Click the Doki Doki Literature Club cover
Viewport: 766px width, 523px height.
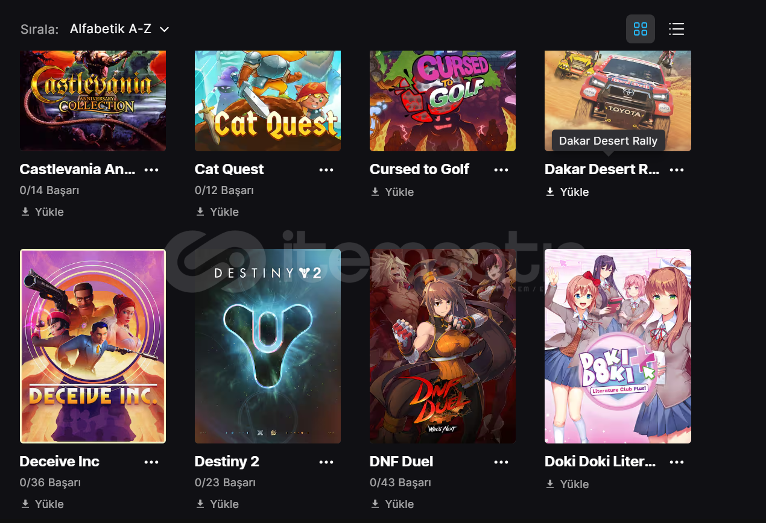(618, 346)
